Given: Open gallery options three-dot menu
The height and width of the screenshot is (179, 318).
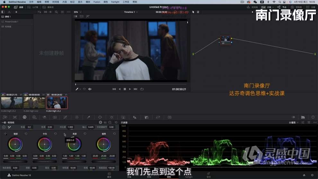Looking at the screenshot, I should (68, 12).
